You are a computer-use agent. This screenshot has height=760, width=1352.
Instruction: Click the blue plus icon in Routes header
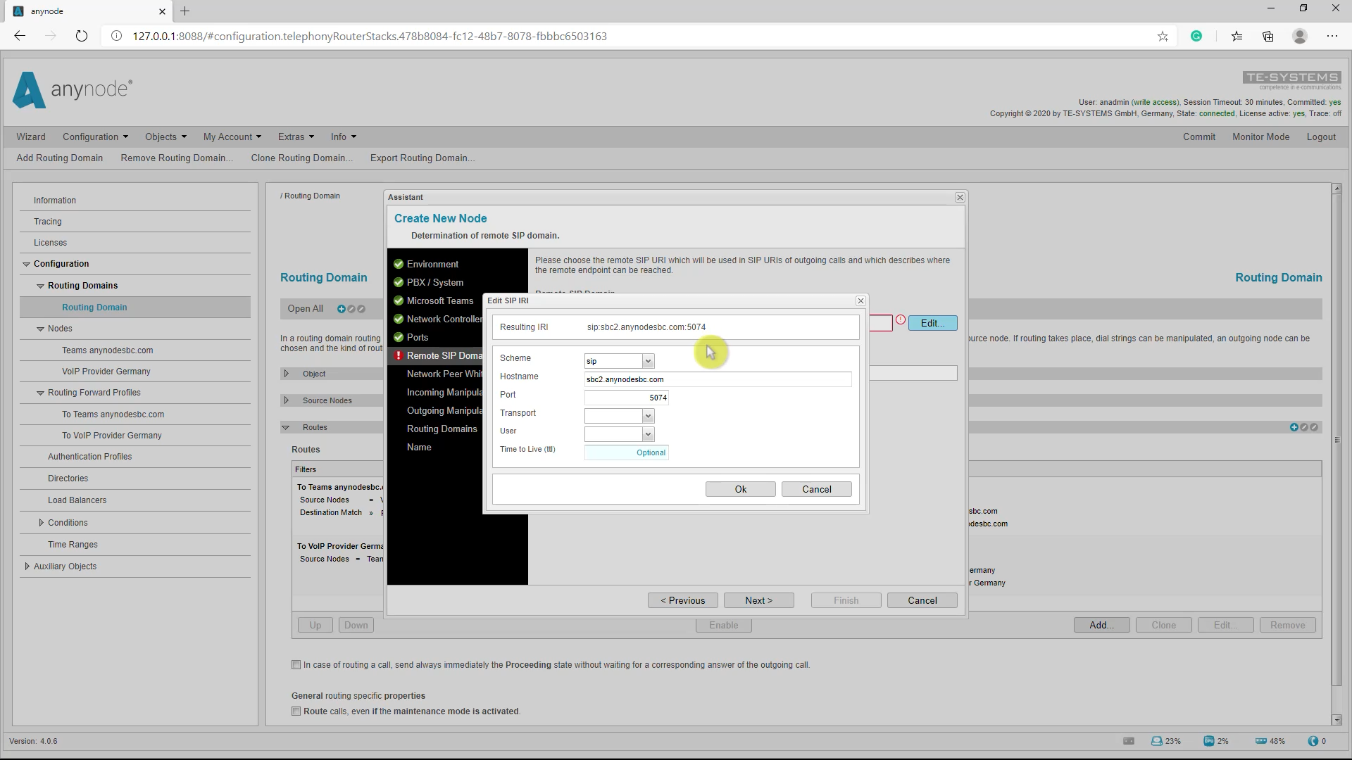1294,427
